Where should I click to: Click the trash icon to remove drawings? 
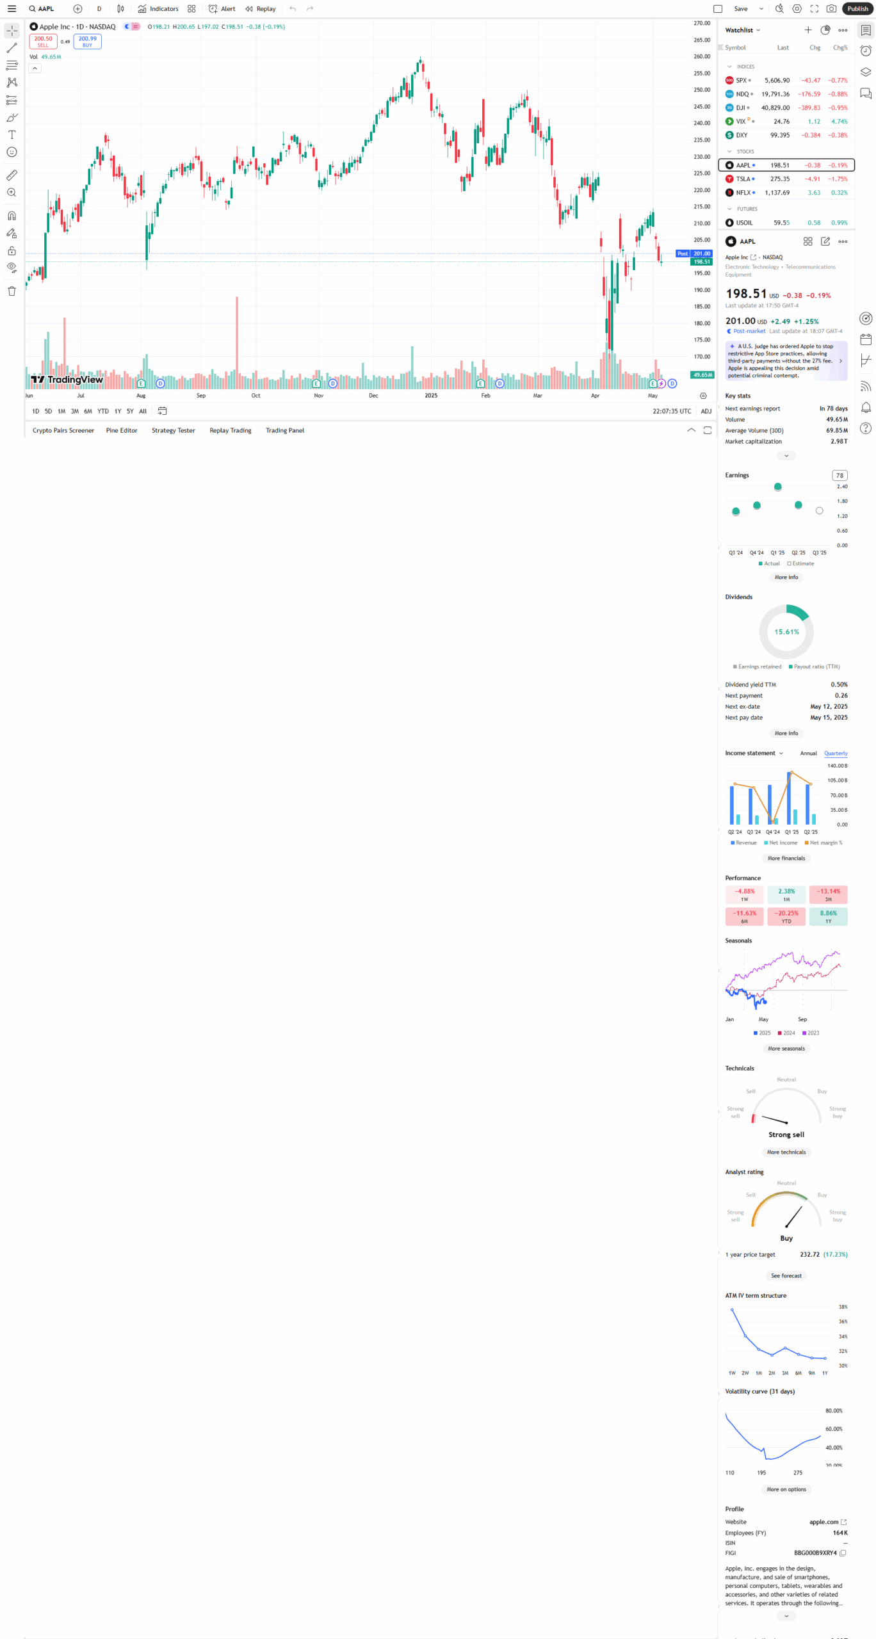pyautogui.click(x=12, y=291)
